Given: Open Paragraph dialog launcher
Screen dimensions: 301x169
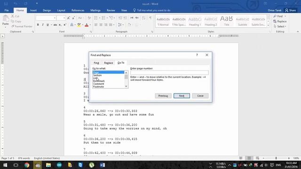Looking at the screenshot, I should (x=152, y=31).
